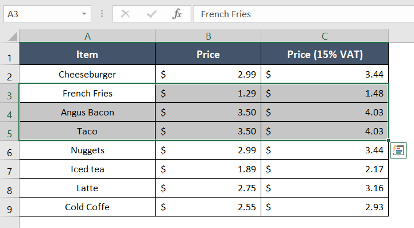Open the Insert Function fx icon
Viewport: 414px width, 228px height.
click(177, 14)
